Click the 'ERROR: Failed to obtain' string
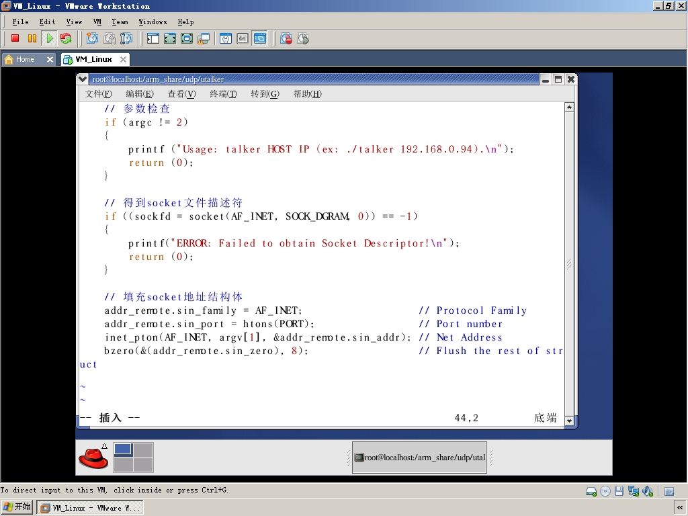This screenshot has height=516, width=688. (x=308, y=243)
